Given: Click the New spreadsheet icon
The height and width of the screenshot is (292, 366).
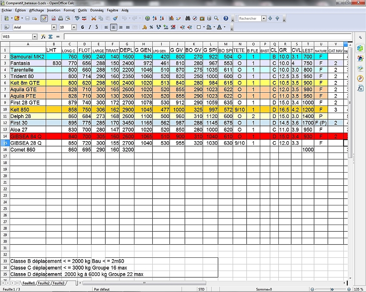Looking at the screenshot, I should click(x=6, y=18).
